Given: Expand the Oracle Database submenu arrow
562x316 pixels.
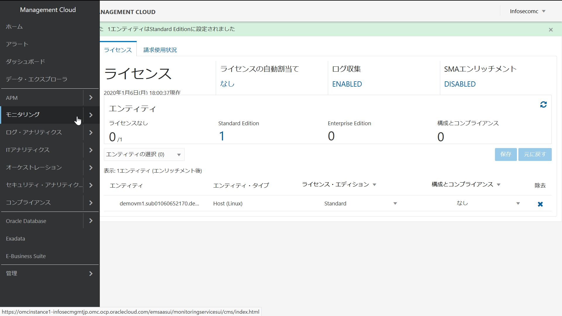Looking at the screenshot, I should 91,221.
